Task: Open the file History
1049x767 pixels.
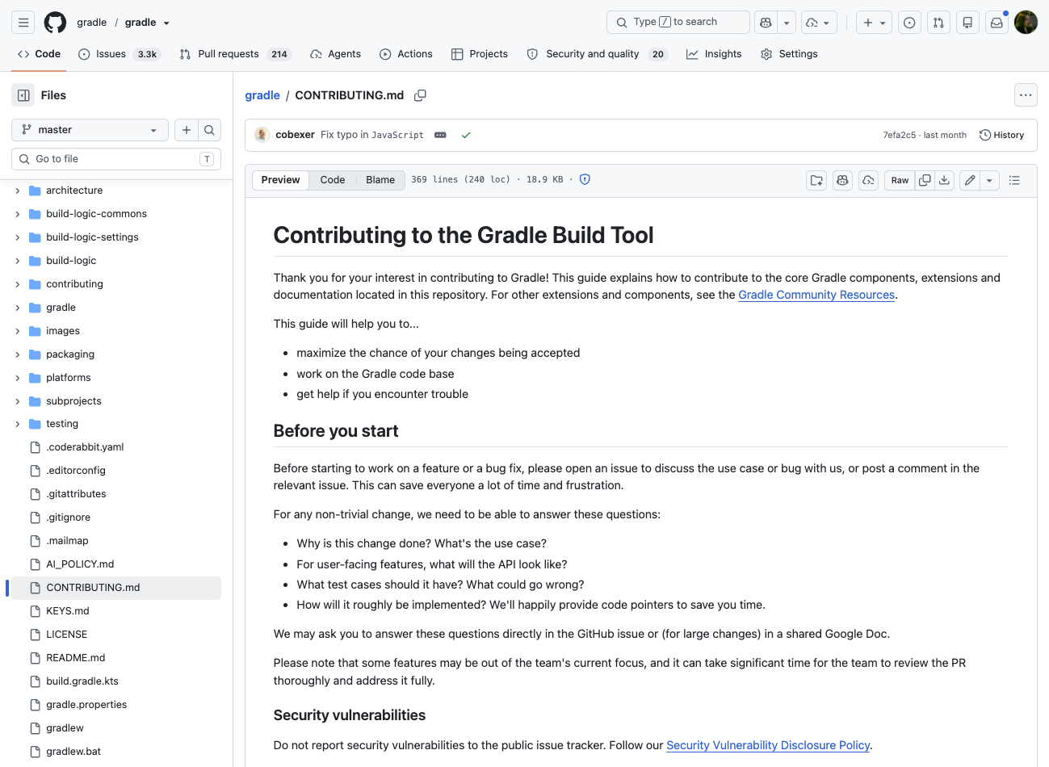Action: (1002, 135)
